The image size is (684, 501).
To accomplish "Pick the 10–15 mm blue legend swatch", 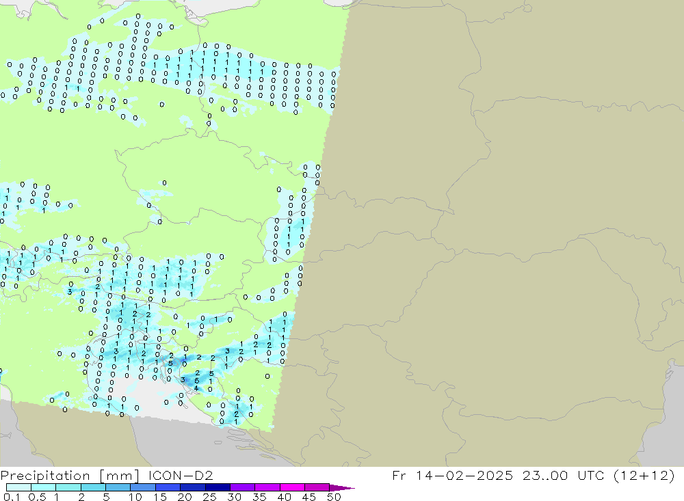I will [143, 487].
